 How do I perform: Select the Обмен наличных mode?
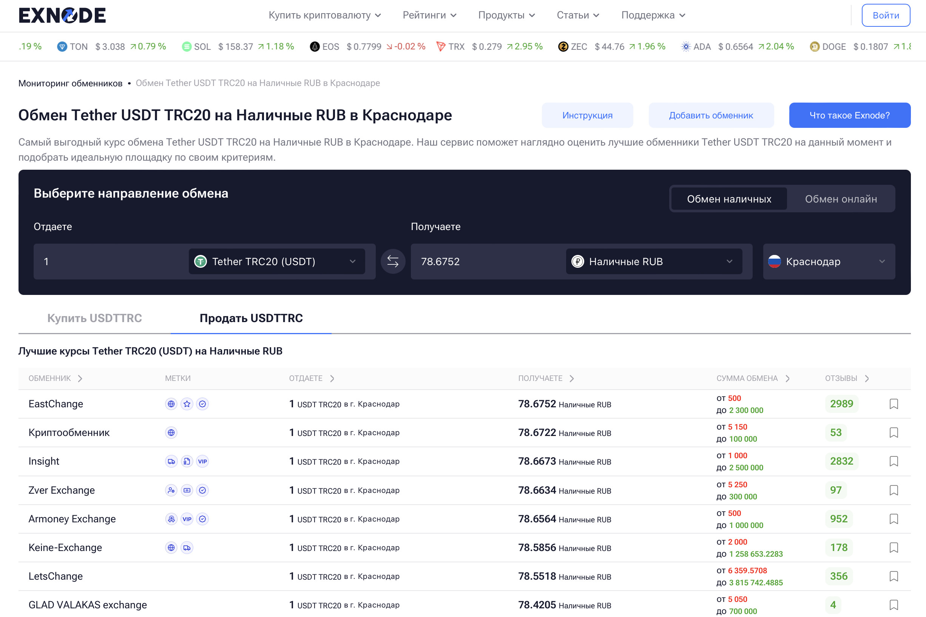(x=728, y=199)
